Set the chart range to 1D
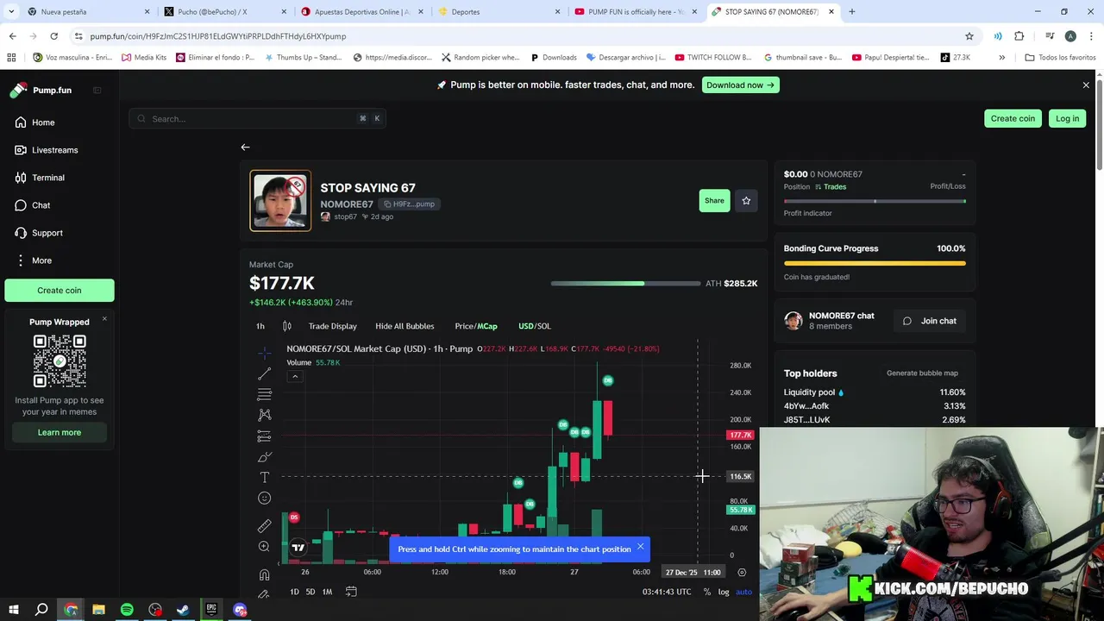 [x=294, y=592]
